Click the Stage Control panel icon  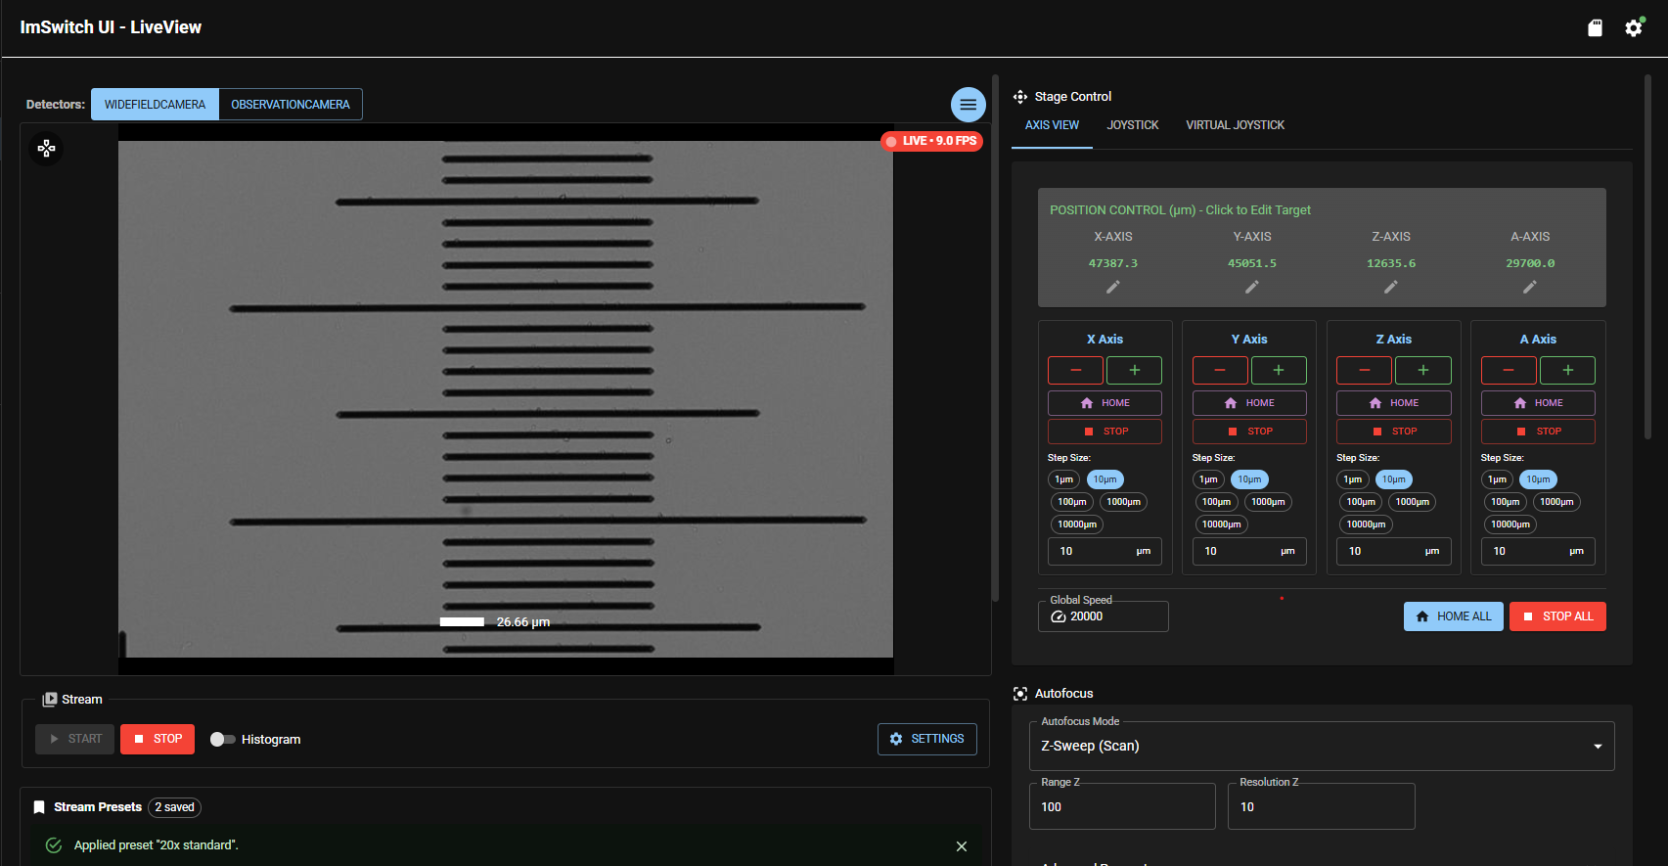[x=1020, y=97]
